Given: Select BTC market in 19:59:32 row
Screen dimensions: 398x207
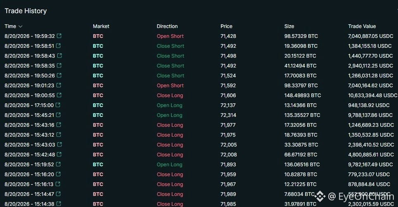Looking at the screenshot, I should pyautogui.click(x=98, y=36).
